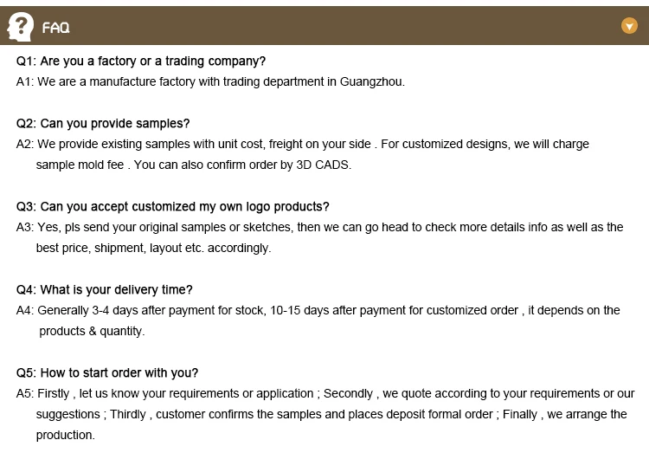Click the A3 line starting with 'Yes, pls send'
The image size is (649, 453).
click(x=319, y=227)
